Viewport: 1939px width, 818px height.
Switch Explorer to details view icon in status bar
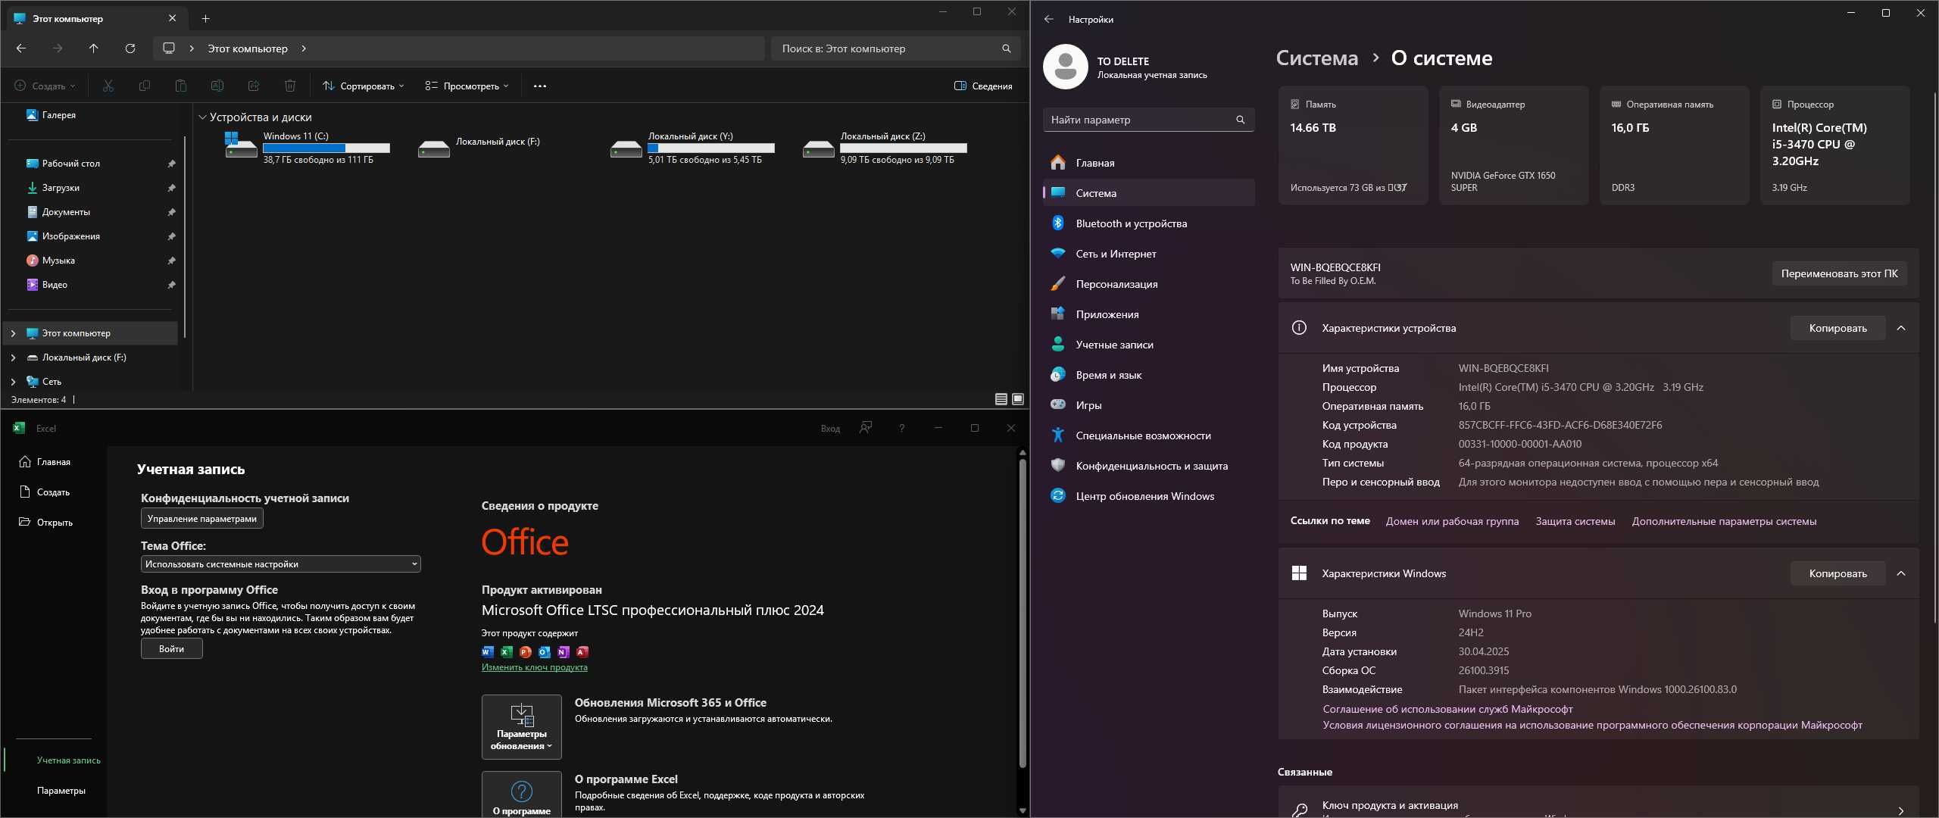point(1001,399)
